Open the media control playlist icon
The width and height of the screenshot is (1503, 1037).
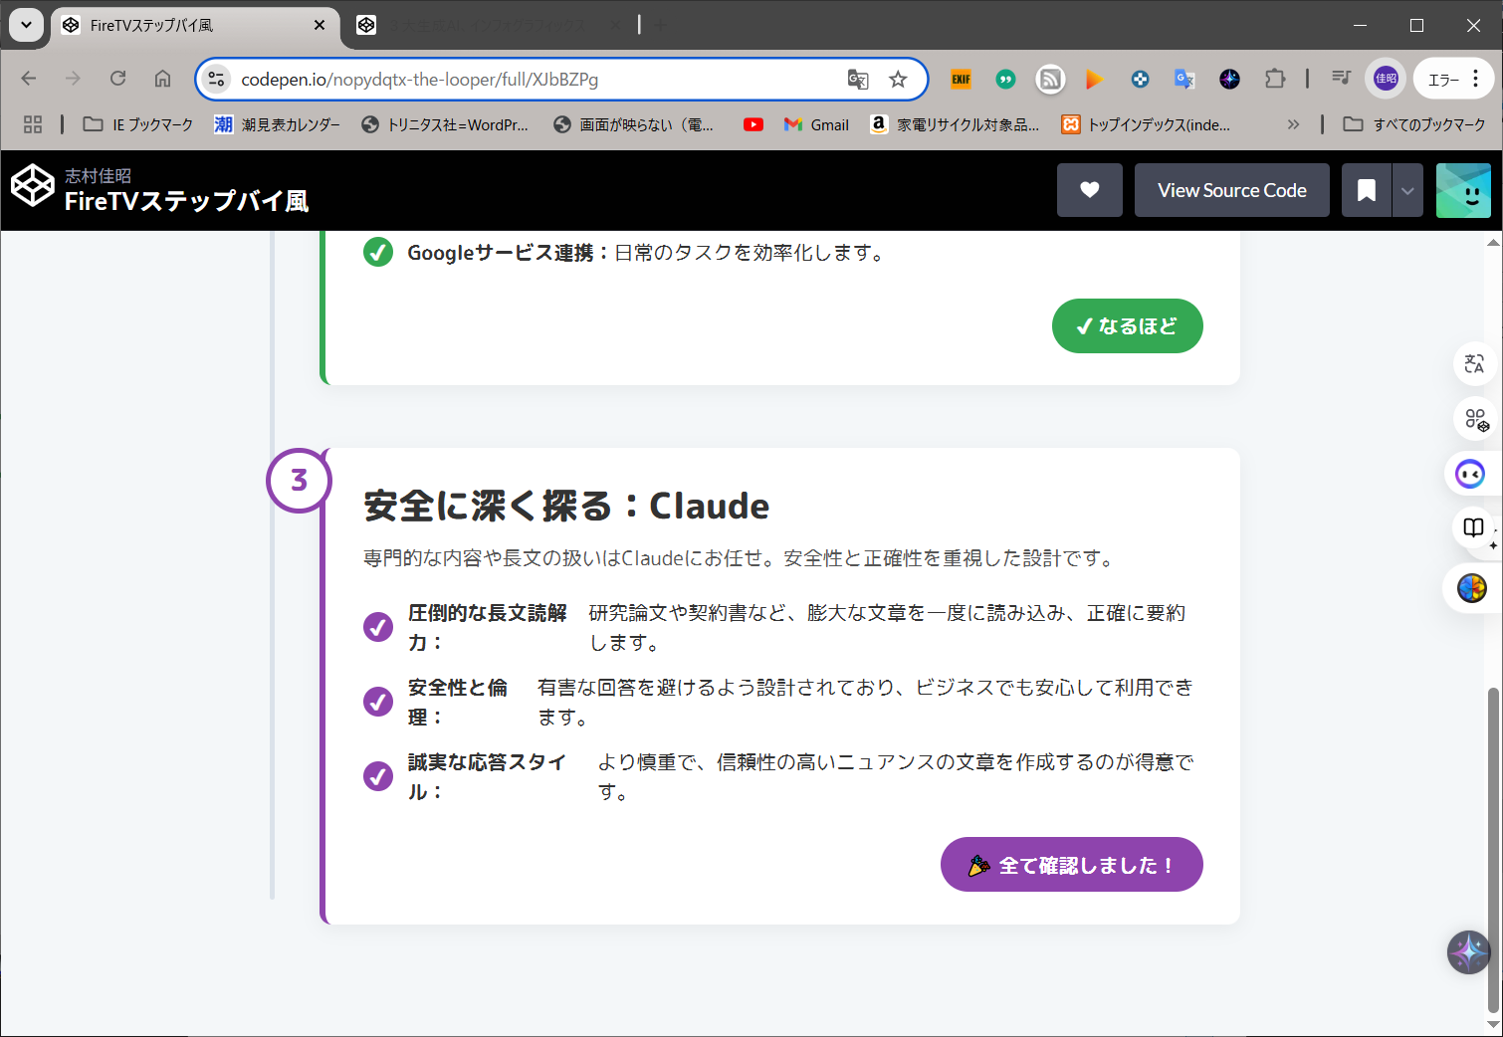pos(1341,79)
